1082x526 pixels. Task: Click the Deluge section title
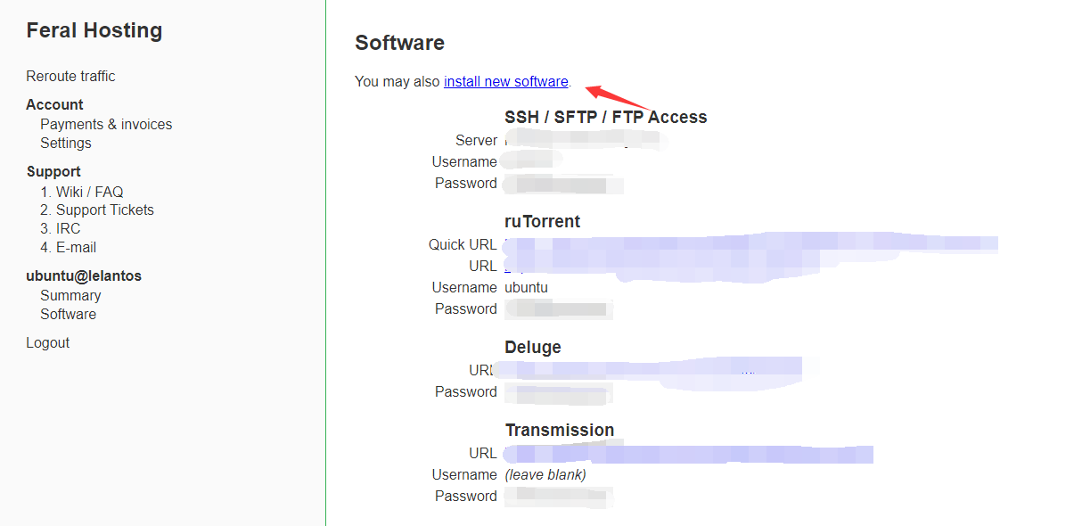click(533, 347)
